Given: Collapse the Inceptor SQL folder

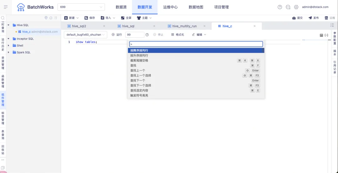Looking at the screenshot, I should [8, 39].
